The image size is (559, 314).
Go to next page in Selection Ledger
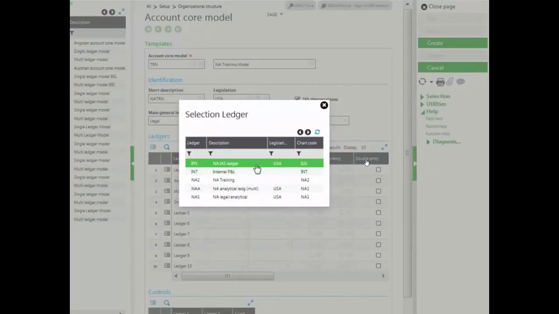[308, 132]
